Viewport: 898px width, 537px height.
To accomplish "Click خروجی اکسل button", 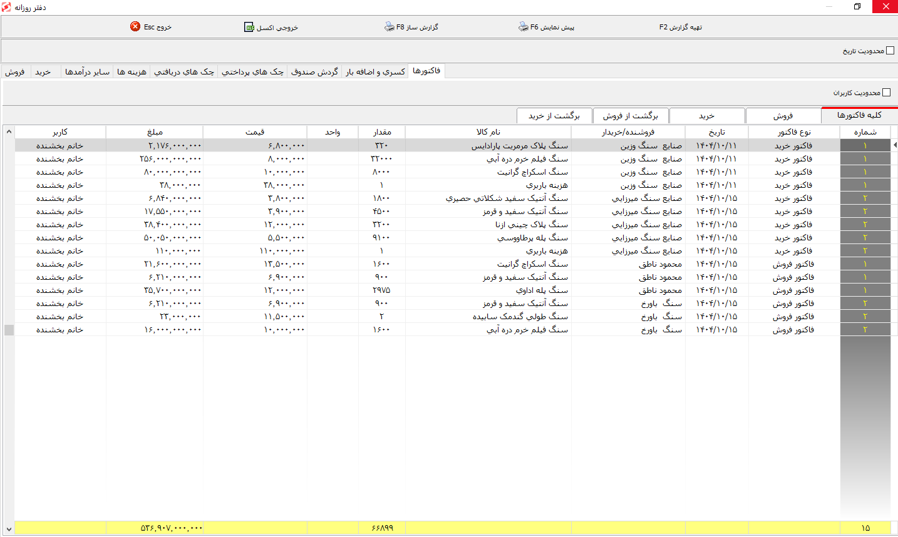I will pos(271,27).
